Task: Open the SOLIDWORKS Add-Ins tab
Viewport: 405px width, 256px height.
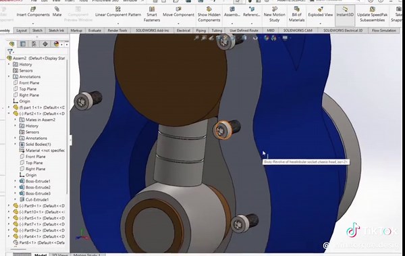Action: [x=152, y=30]
